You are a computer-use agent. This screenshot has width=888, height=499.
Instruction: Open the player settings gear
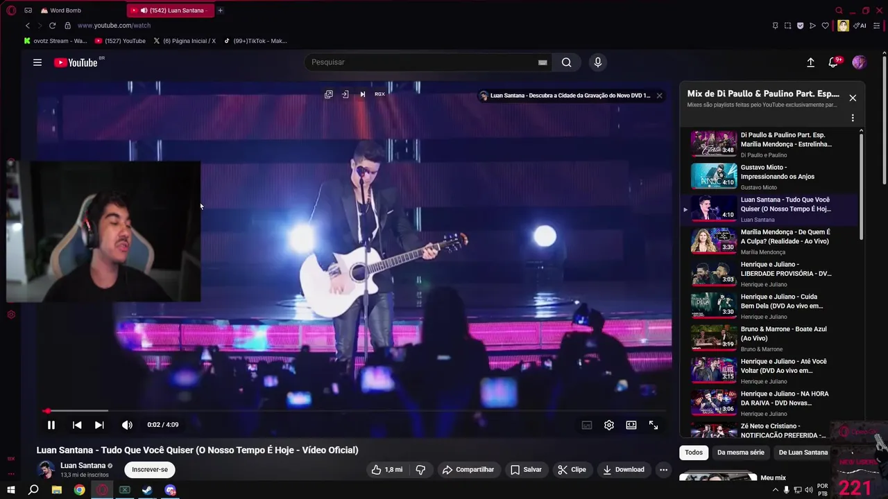609,425
